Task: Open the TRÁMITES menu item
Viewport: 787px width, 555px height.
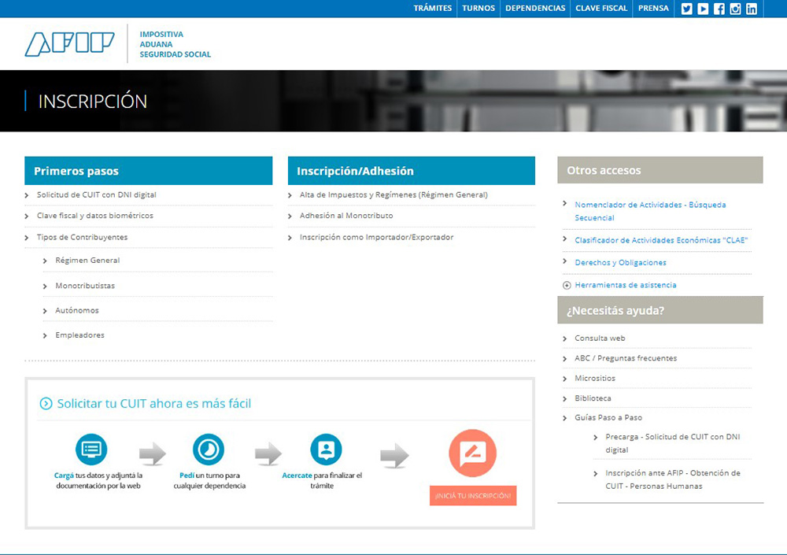Action: [x=432, y=9]
